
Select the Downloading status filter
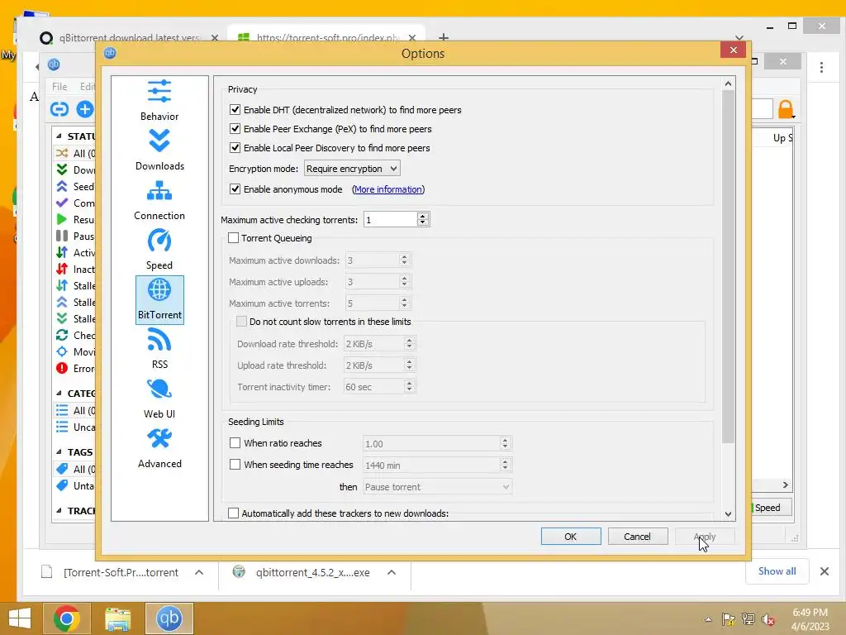click(x=75, y=169)
